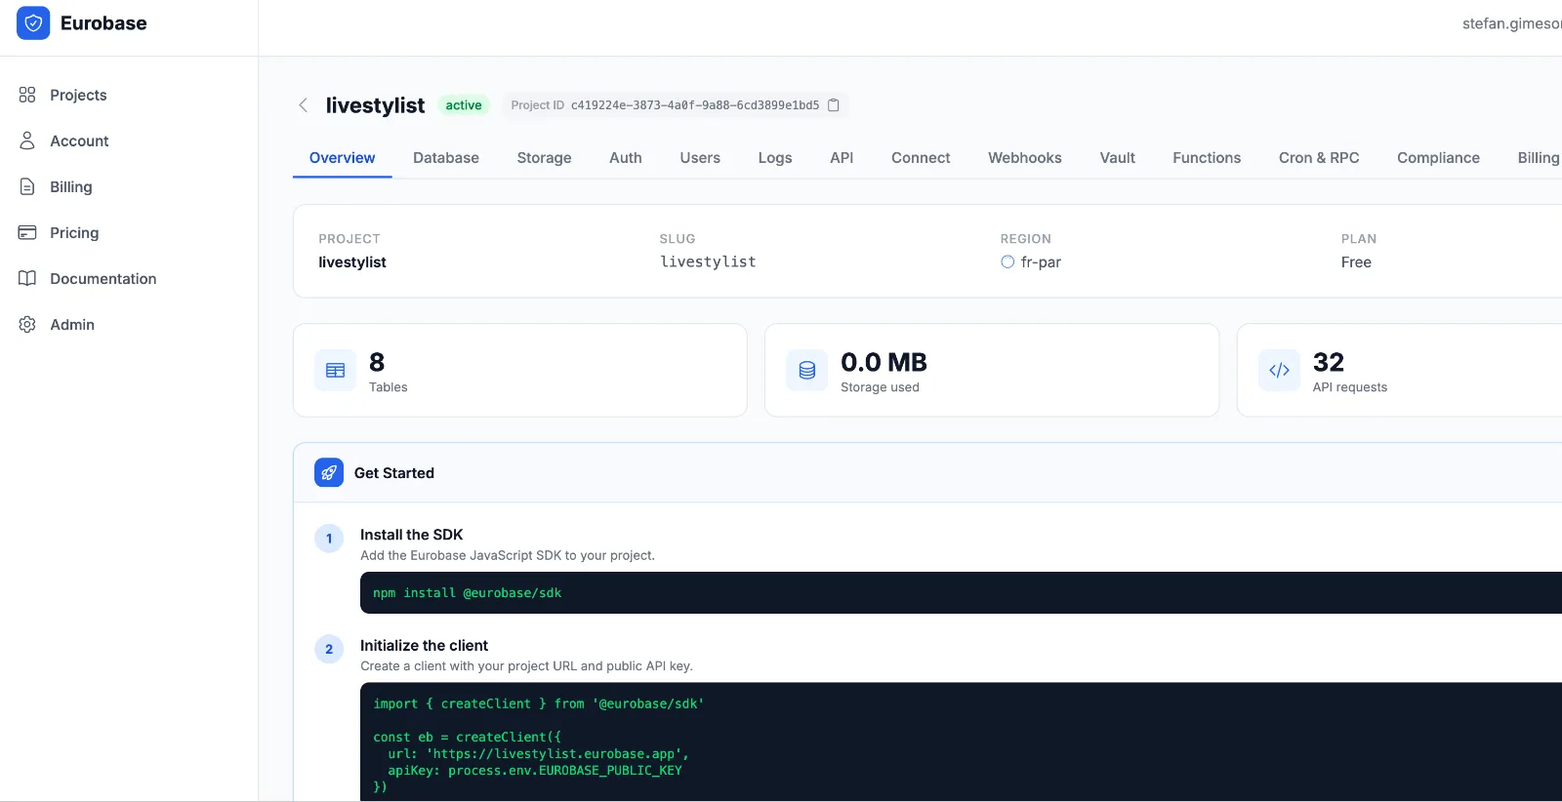Click the Pricing card icon in sidebar
1562x802 pixels.
27,232
